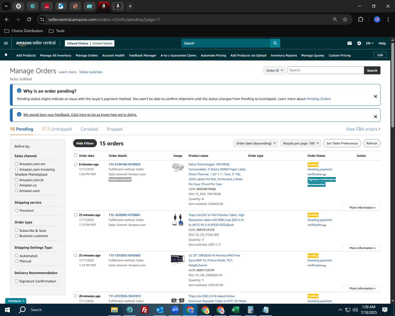This screenshot has width=395, height=316.
Task: Open Outlook from the taskbar
Action: pyautogui.click(x=160, y=310)
